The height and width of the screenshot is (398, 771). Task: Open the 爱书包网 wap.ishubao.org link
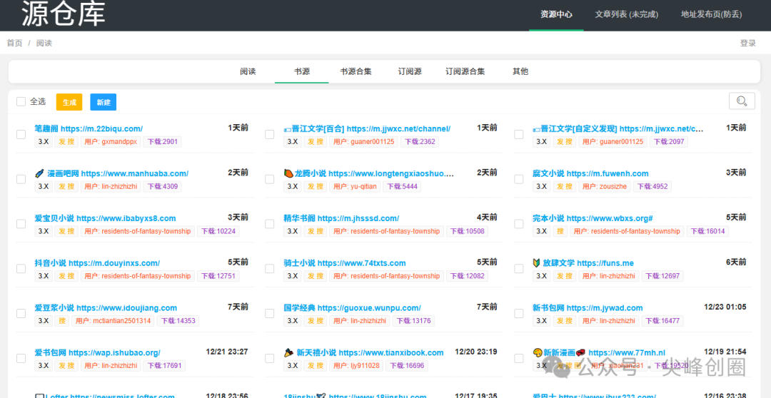click(x=97, y=353)
